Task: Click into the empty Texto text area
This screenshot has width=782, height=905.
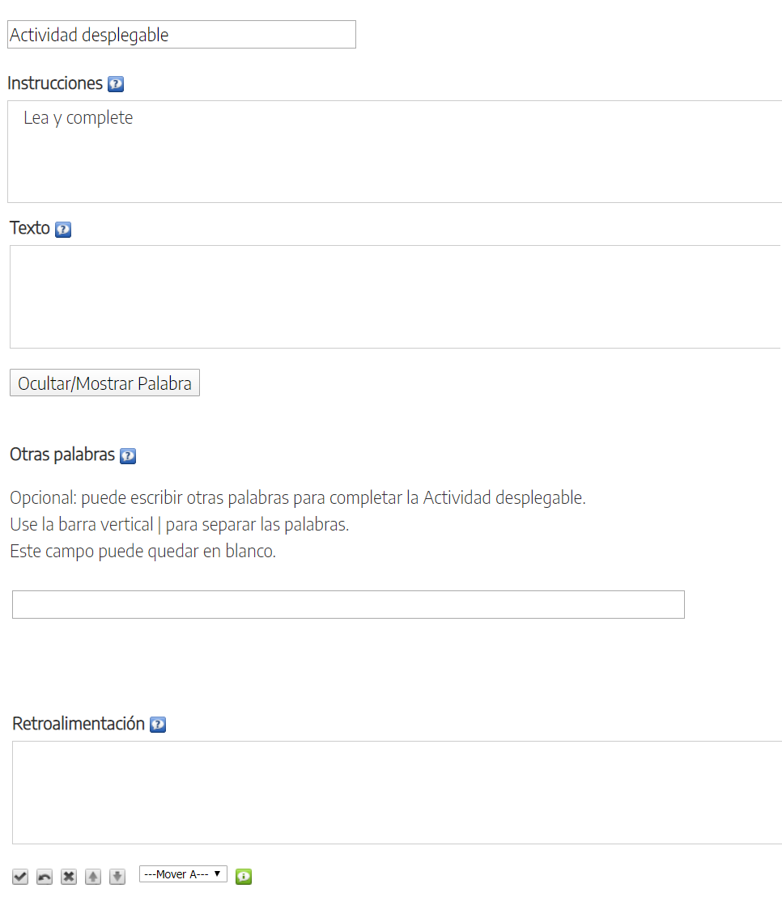Action: [395, 297]
